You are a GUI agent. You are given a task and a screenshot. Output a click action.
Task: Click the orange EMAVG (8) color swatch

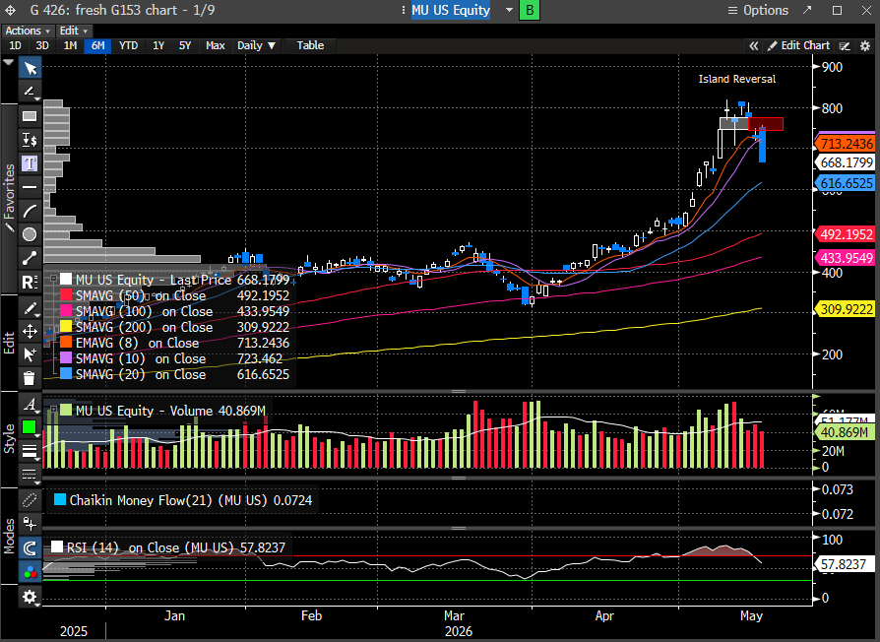[66, 343]
